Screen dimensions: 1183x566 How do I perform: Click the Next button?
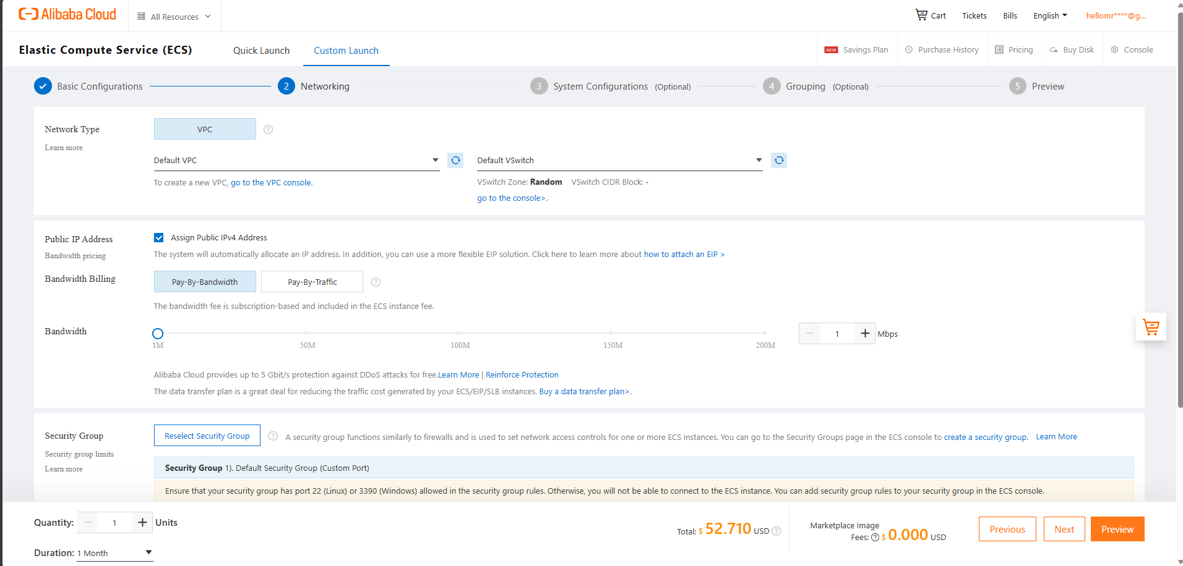click(x=1064, y=530)
